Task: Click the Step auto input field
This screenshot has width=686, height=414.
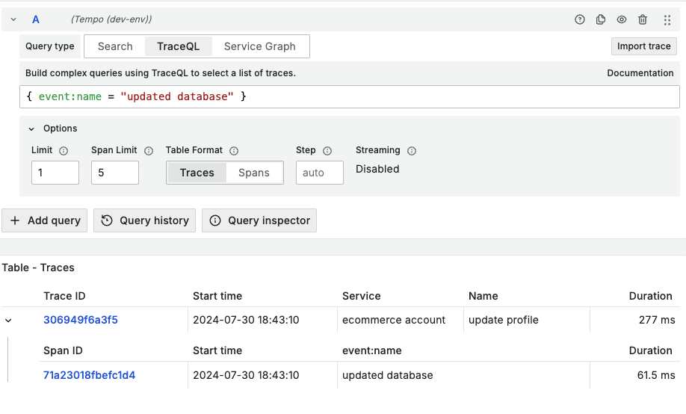Action: click(x=320, y=173)
